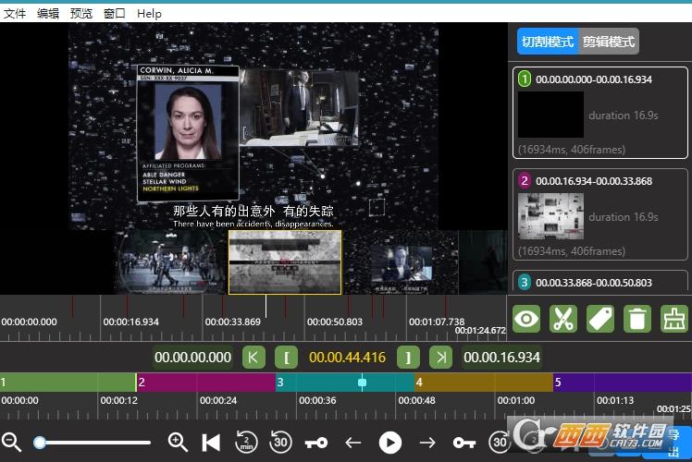Click the trash delete segment icon
692x462 pixels.
[637, 319]
